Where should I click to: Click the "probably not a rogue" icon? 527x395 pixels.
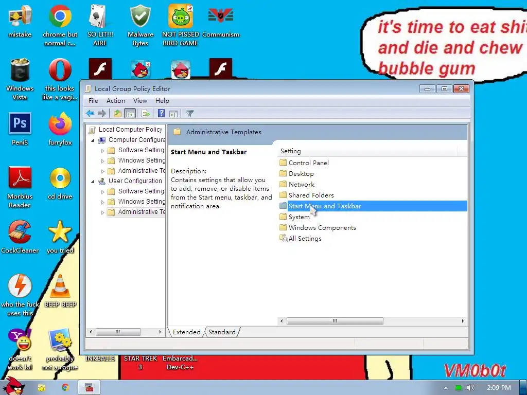point(60,349)
